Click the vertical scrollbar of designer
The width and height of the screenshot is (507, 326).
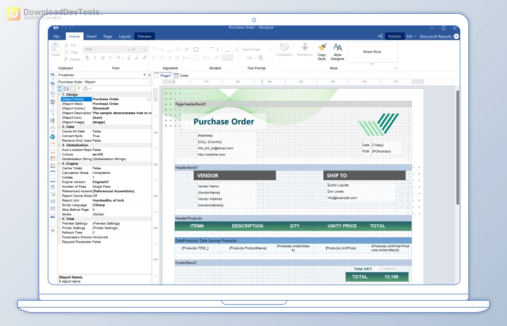(x=457, y=148)
